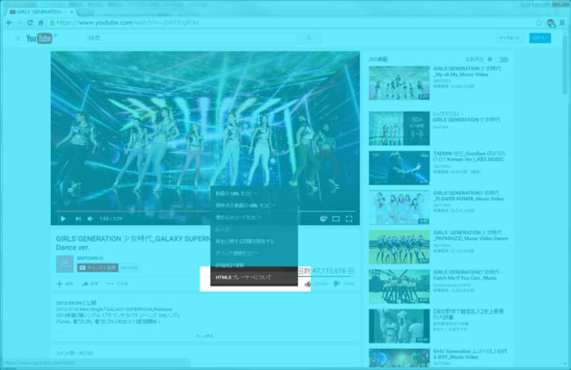
Task: Select the GIRLS' GENERATION browser tab
Action: [x=39, y=11]
